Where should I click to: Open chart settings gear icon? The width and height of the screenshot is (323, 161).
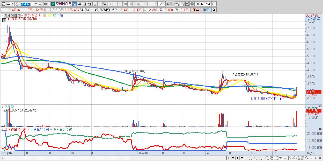[192, 4]
